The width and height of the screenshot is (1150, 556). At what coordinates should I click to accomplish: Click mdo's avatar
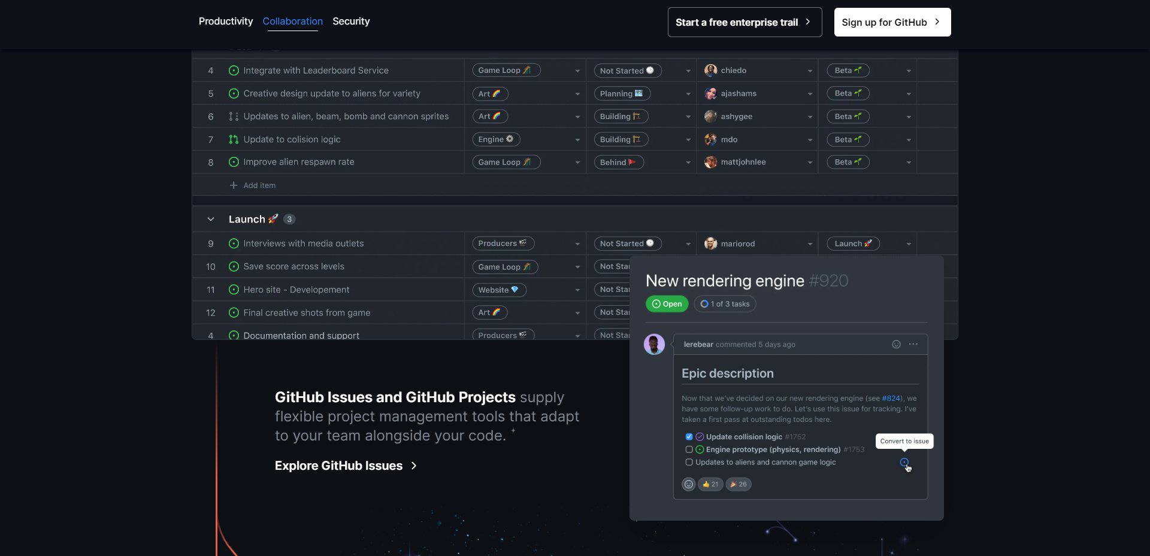[x=710, y=139]
